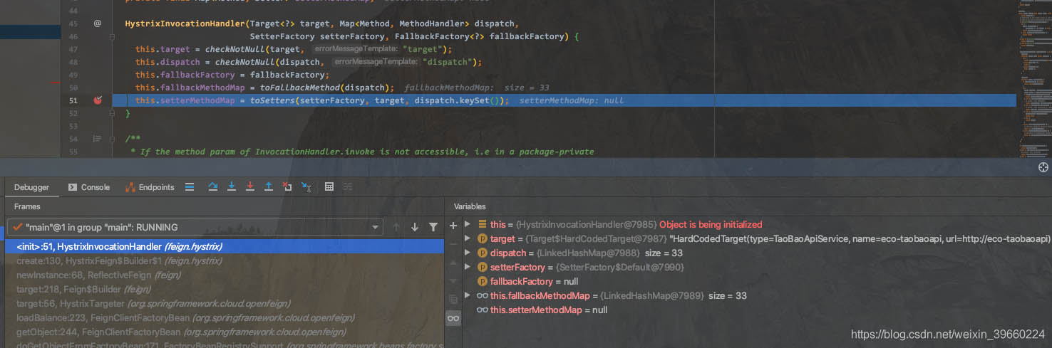Screen dimensions: 1052x348
Task: Expand the this.fallbackMethodMap watch node
Action: (x=468, y=295)
